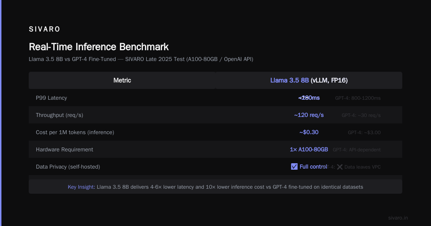Click the Throughput (req/s) row label
This screenshot has width=431, height=226.
coord(60,115)
